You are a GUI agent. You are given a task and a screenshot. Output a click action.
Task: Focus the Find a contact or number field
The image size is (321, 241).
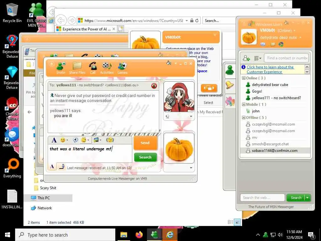(286, 58)
